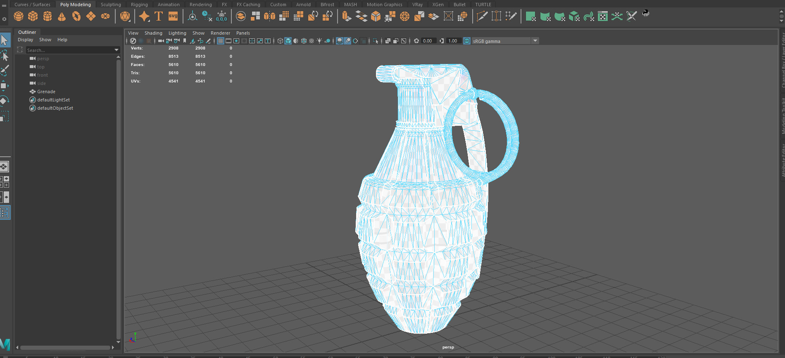Toggle textured display in viewport
Image resolution: width=785 pixels, height=358 pixels.
(312, 41)
